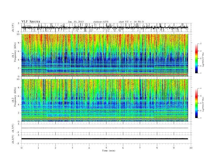Viewport: 215px width, 166px height.
Task: Click time axis tick label "7"
Action: tap(140, 148)
